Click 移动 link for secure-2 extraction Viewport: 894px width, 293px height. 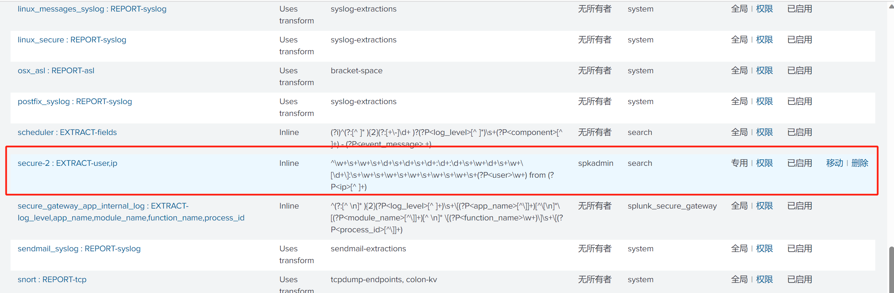[834, 163]
